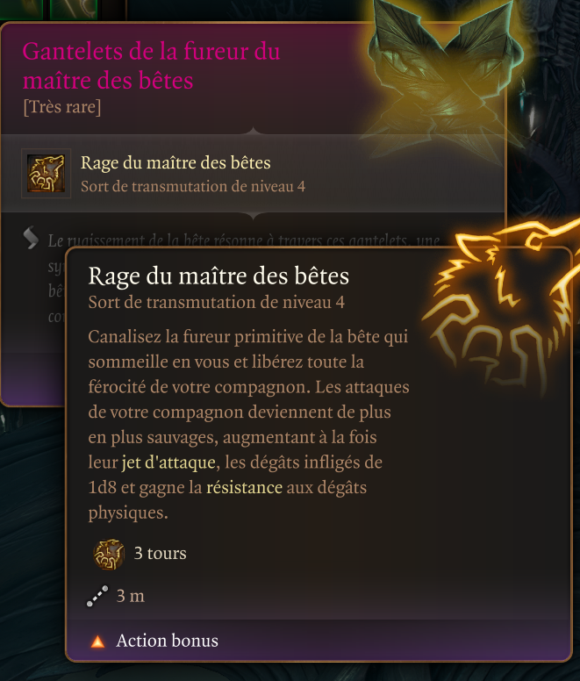Click the 3 m range text

(130, 596)
